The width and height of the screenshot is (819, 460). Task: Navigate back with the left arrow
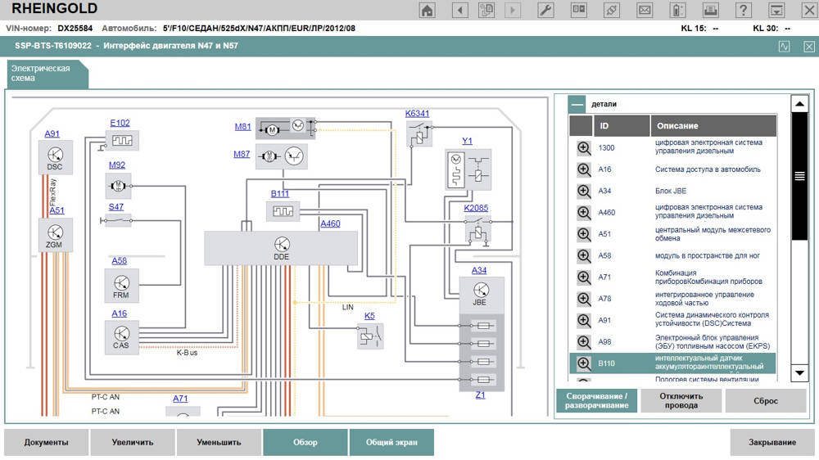(x=460, y=10)
